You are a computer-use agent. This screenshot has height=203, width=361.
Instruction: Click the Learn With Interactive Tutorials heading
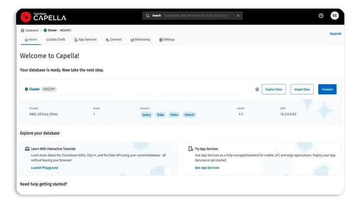53,149
